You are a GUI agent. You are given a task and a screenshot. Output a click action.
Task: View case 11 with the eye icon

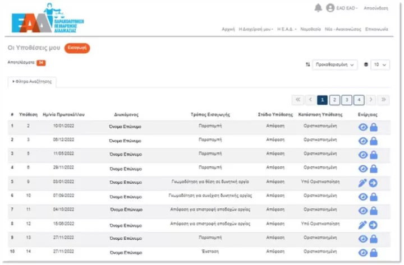[362, 211]
